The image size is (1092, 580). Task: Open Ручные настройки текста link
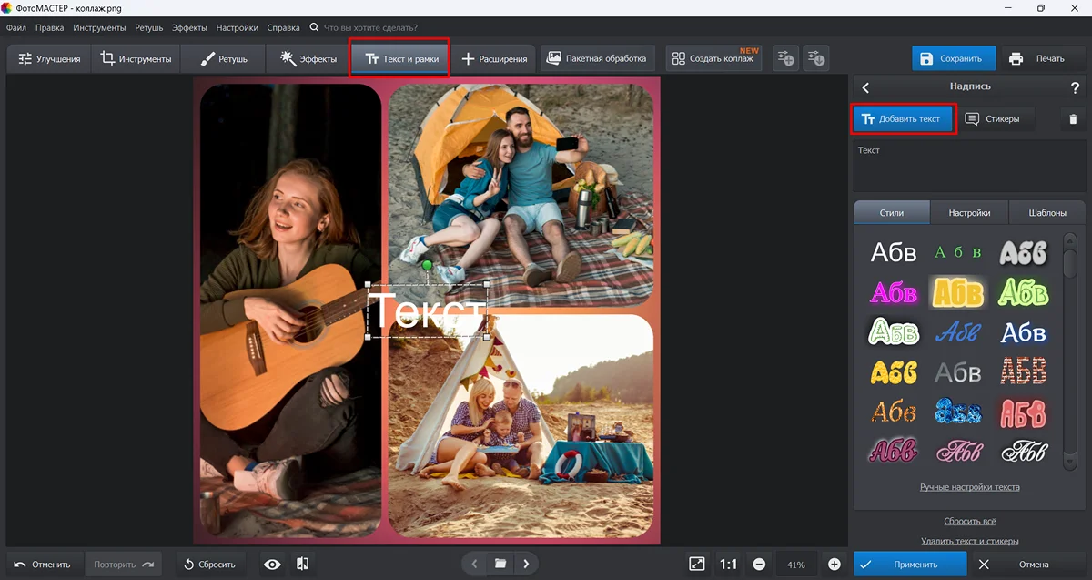click(969, 487)
